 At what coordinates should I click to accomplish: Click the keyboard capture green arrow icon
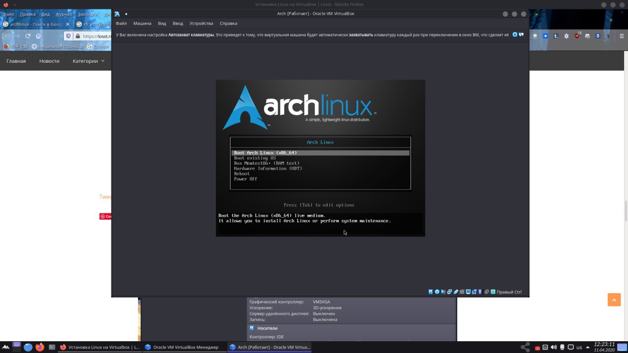coord(493,292)
